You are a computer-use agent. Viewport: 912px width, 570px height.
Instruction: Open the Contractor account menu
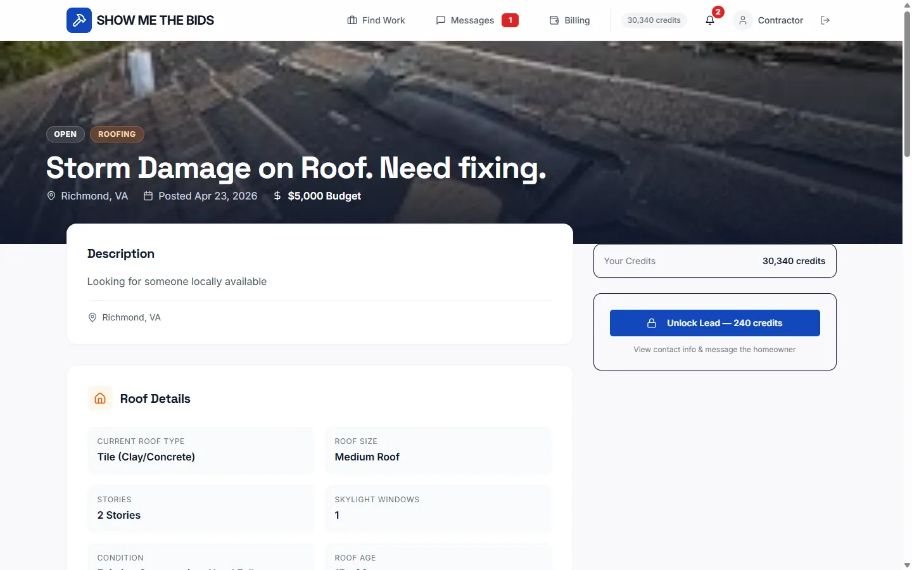click(780, 20)
